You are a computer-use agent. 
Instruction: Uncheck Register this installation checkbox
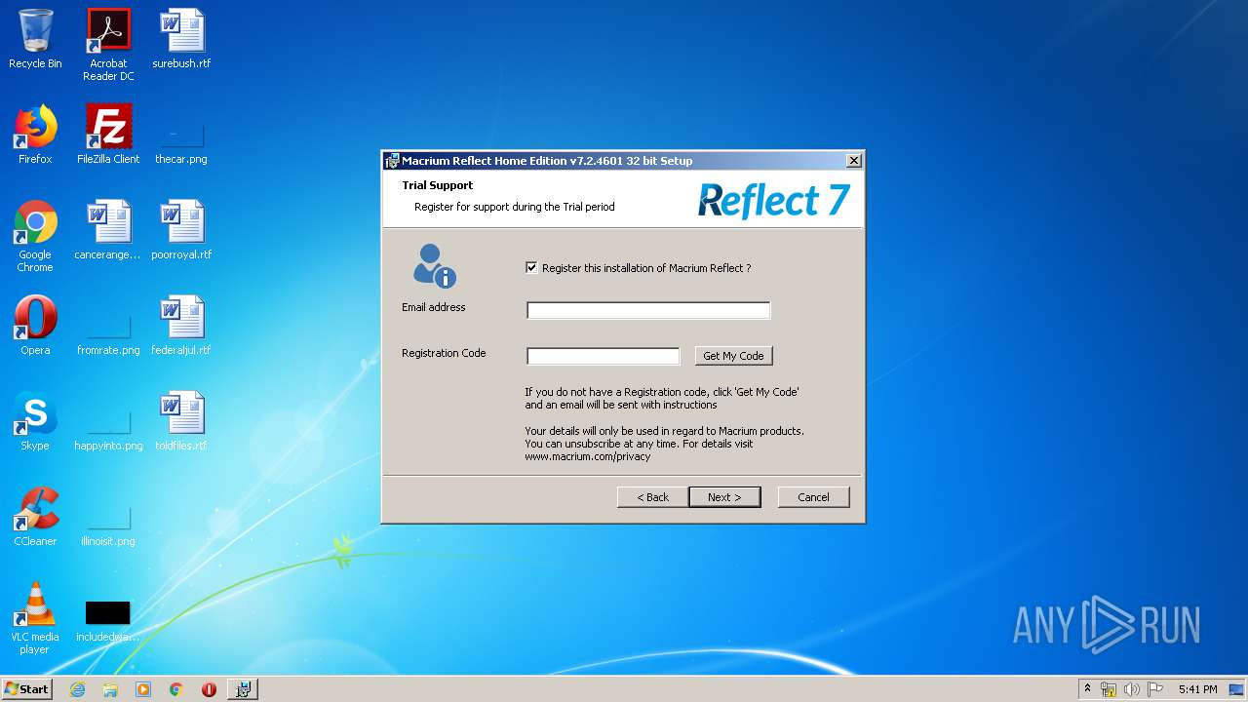pos(531,268)
